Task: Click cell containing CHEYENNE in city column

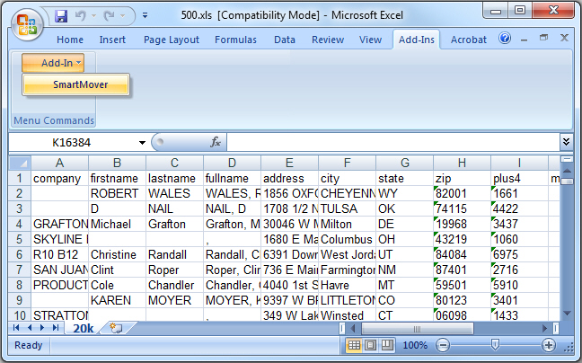Action: [347, 193]
